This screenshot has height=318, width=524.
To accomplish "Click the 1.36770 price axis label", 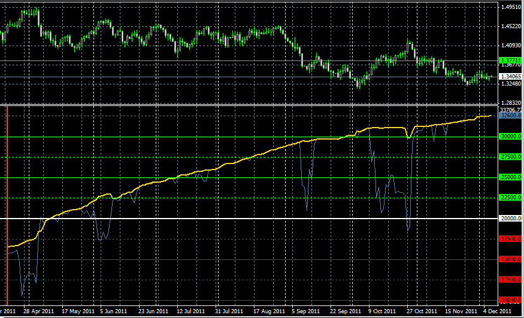I will [x=511, y=65].
